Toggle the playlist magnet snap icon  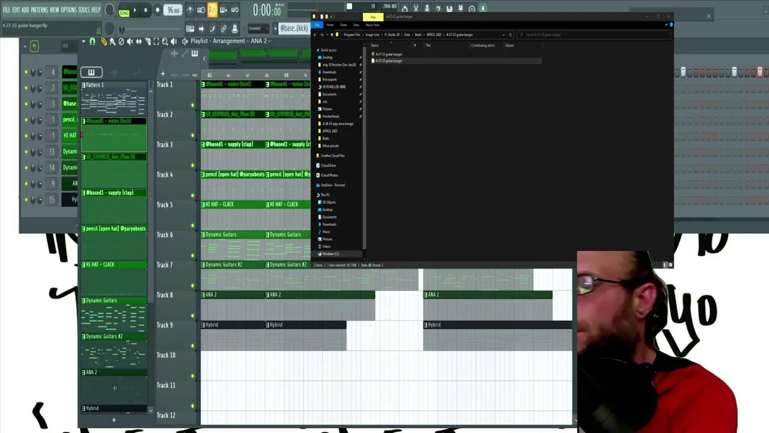click(x=92, y=41)
